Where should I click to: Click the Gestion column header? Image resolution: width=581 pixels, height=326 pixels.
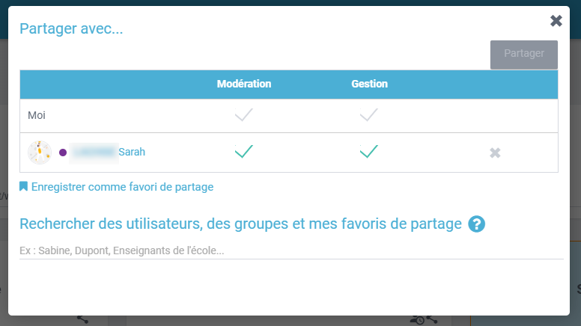click(x=369, y=84)
